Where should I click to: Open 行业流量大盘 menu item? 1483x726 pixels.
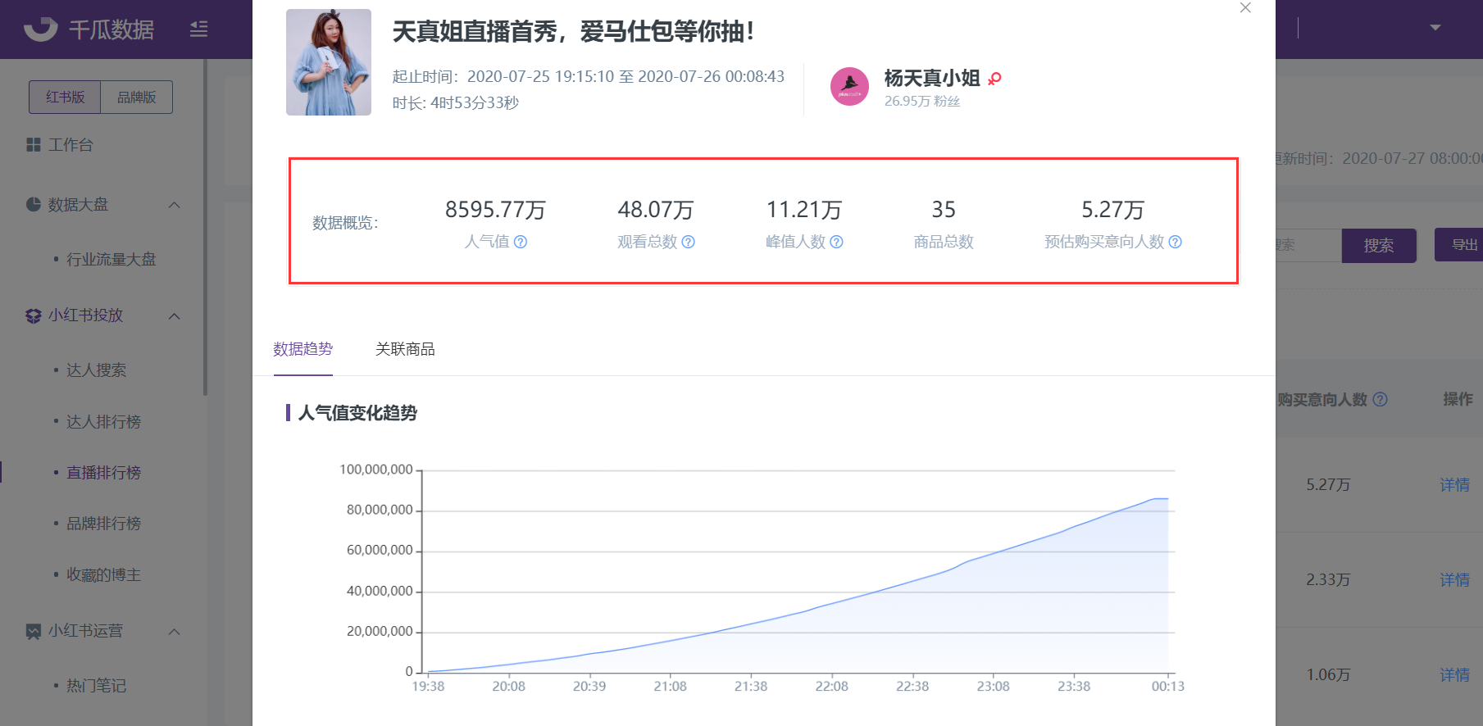[111, 259]
